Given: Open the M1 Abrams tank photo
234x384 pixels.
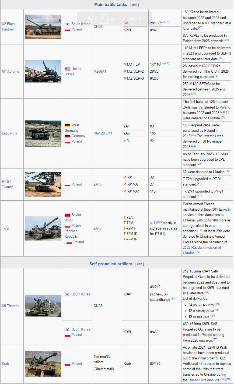Looking at the screenshot, I should [x=43, y=71].
